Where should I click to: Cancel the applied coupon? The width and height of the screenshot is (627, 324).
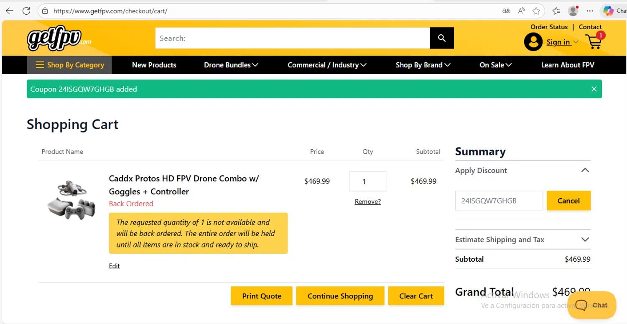(x=568, y=201)
